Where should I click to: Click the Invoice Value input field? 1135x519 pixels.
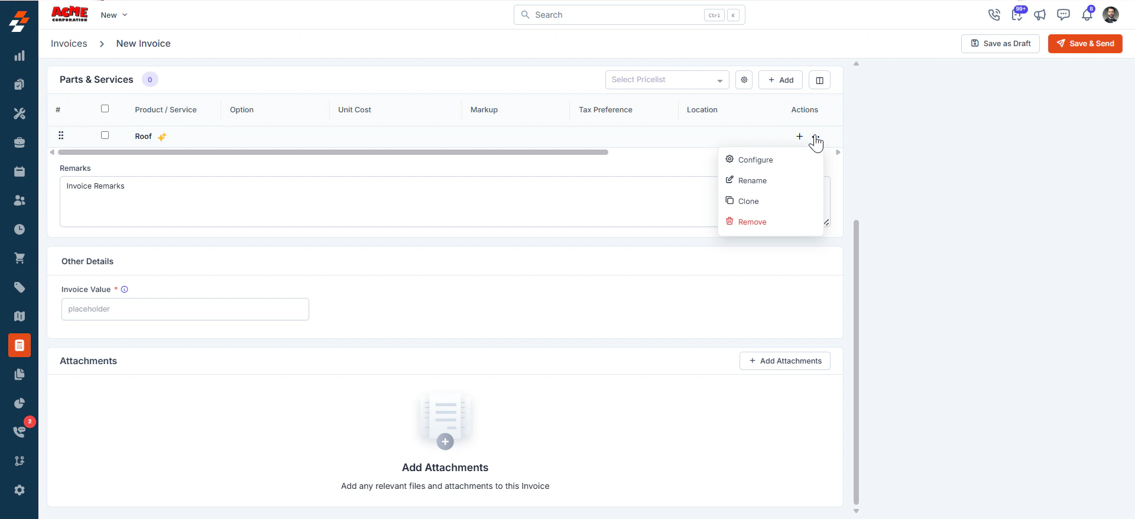point(185,309)
